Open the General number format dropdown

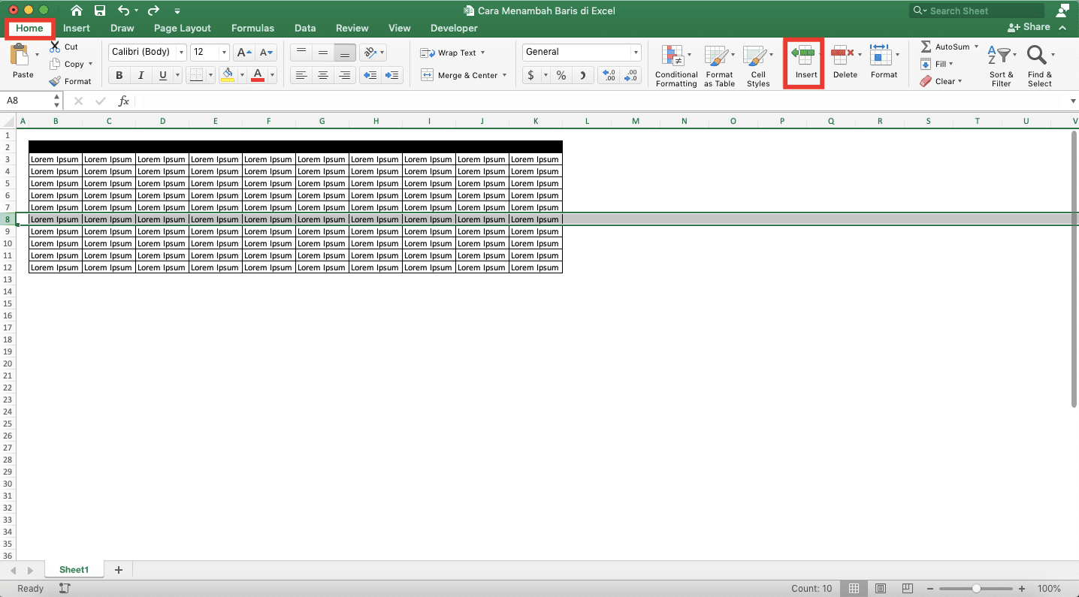(x=636, y=53)
